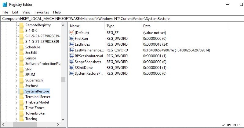Click REG_QWORD type cell
This screenshot has width=244, height=128.
(117, 50)
